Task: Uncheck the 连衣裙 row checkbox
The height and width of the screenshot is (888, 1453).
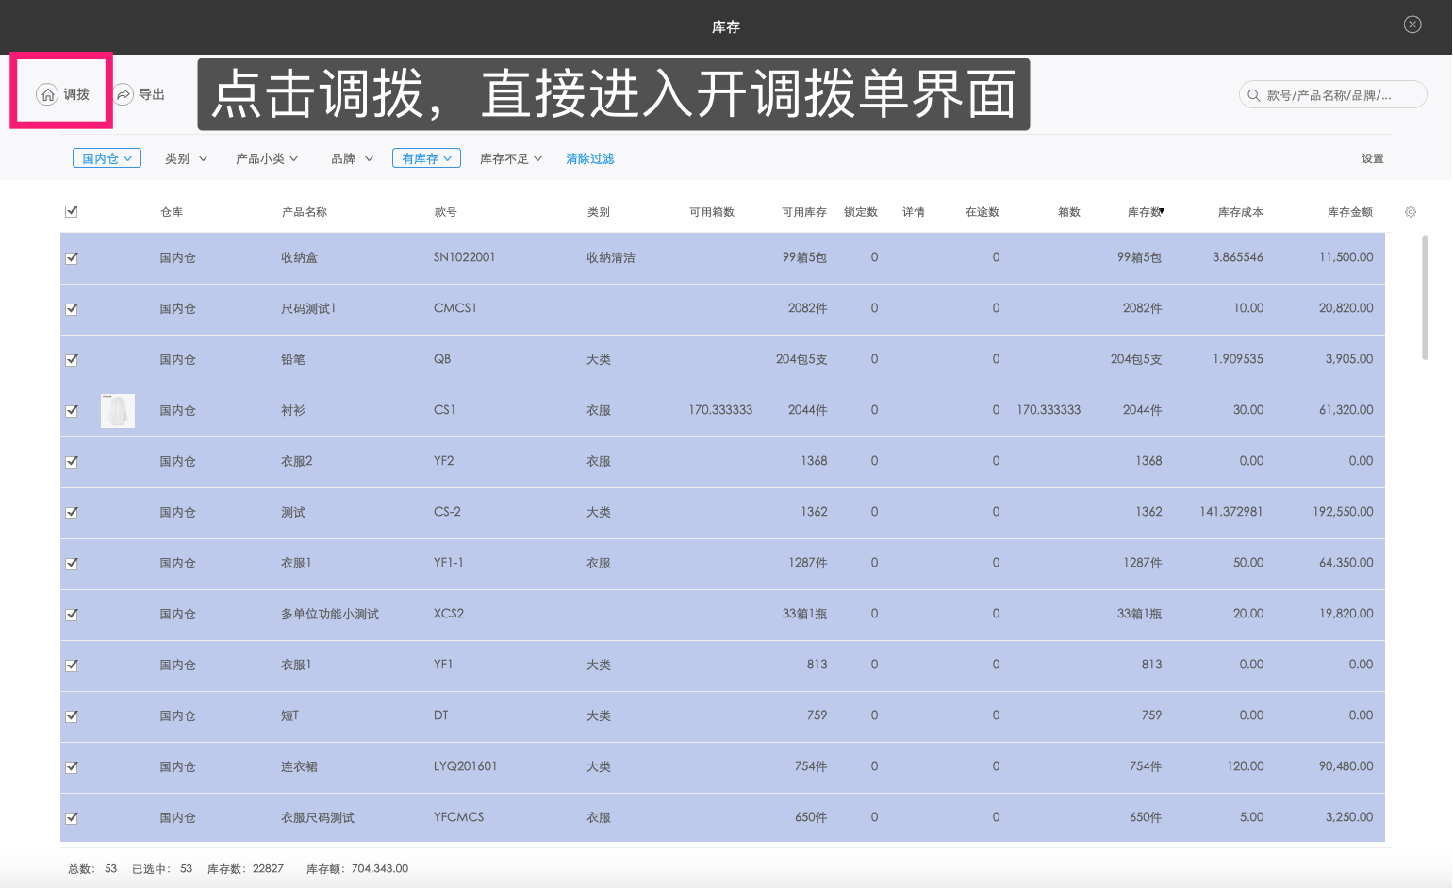Action: coord(72,766)
